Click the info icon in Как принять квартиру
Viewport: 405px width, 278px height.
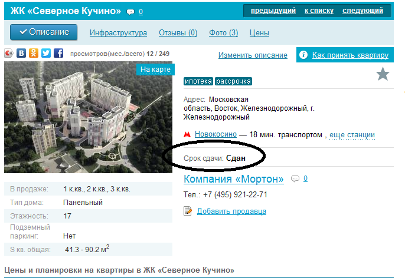(x=303, y=55)
